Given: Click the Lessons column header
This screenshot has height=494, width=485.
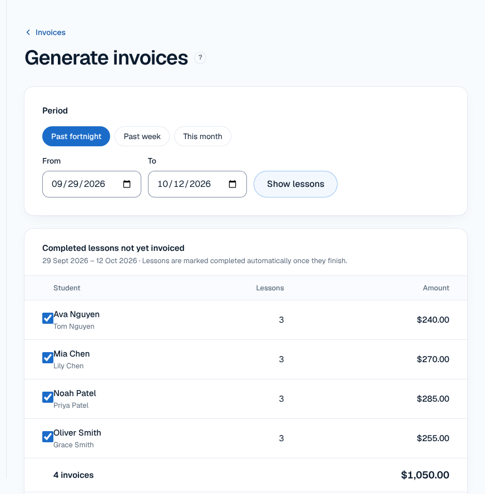Looking at the screenshot, I should pos(270,288).
